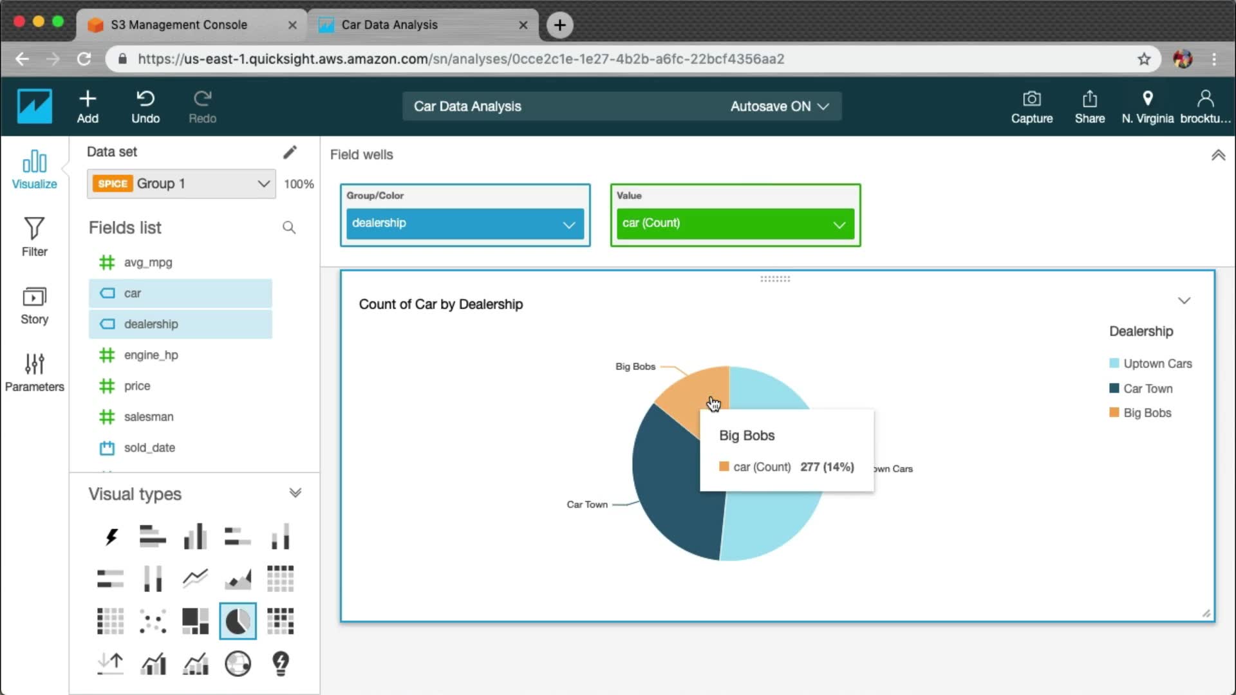Click the Big Bobs legend color swatch

(x=1114, y=412)
